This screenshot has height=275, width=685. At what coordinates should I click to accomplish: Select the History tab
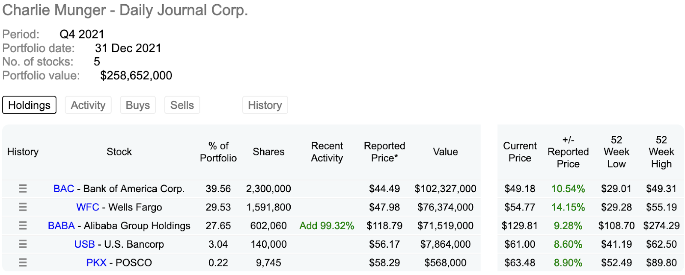coord(265,105)
